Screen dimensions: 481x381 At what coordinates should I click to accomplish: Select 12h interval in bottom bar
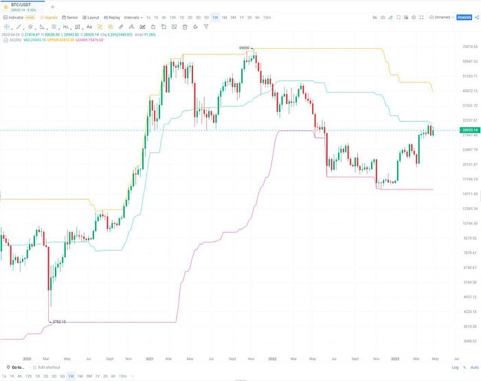(x=29, y=376)
